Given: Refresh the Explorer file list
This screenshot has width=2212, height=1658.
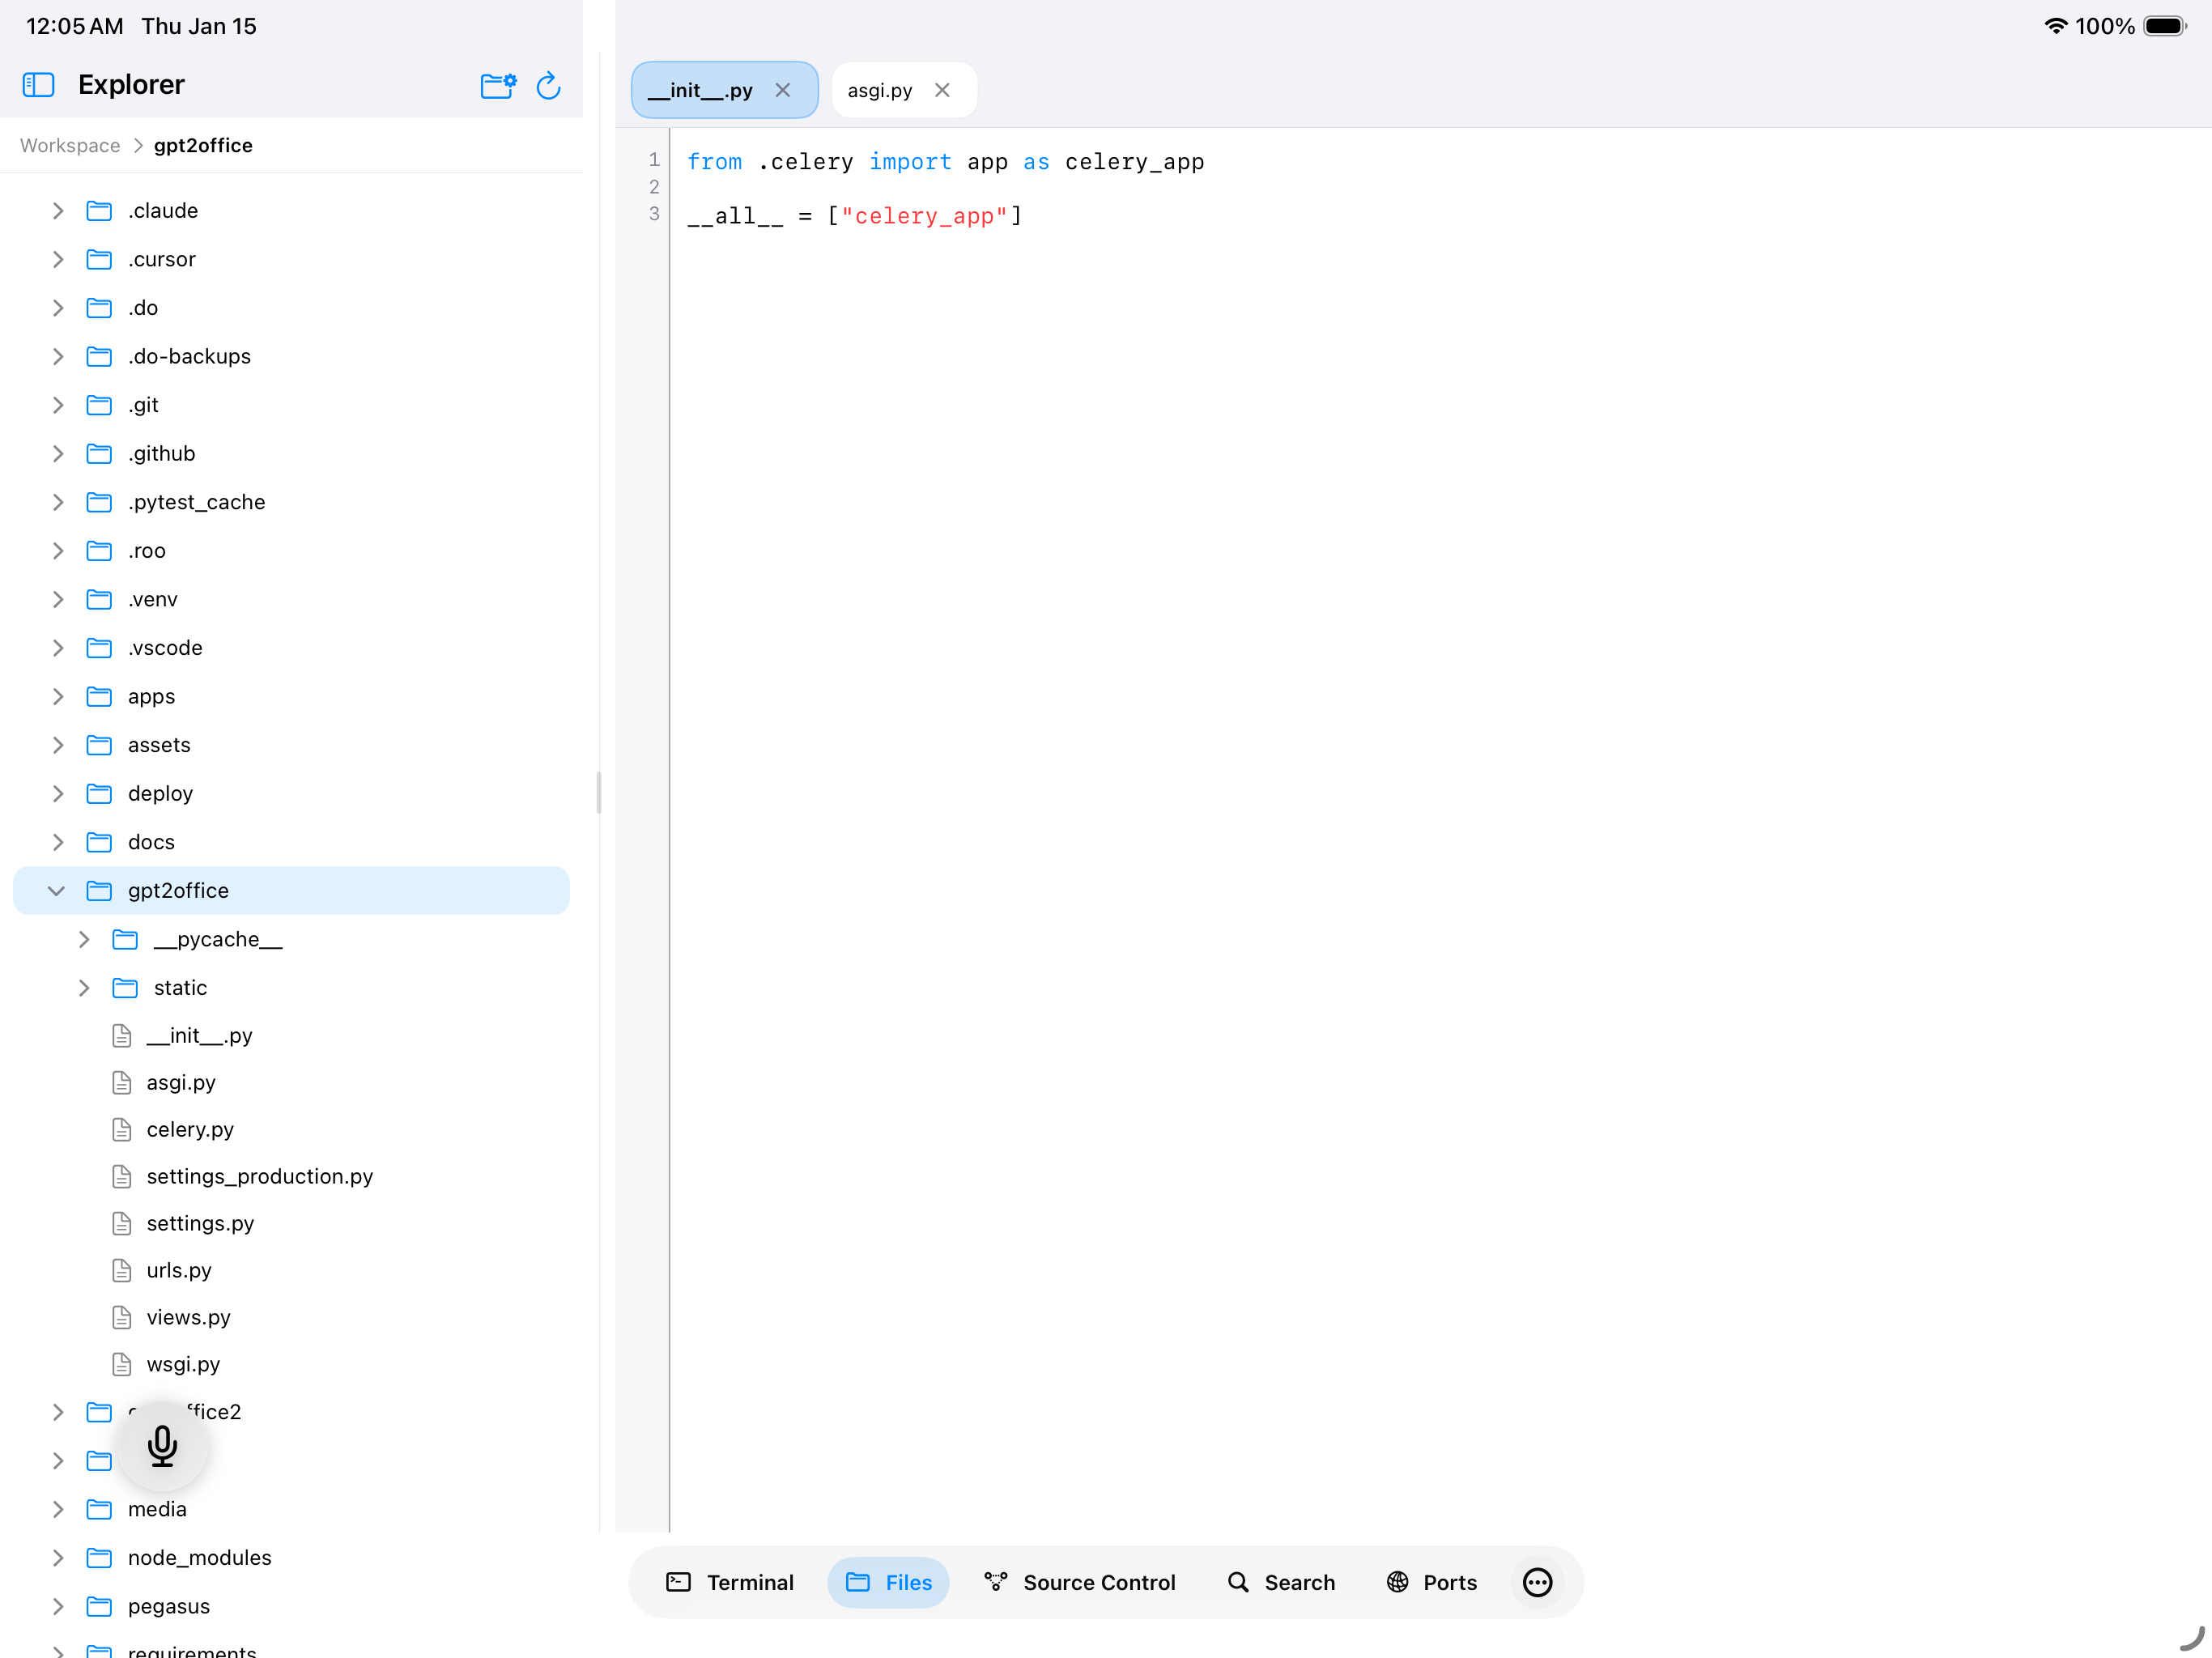Looking at the screenshot, I should point(548,85).
